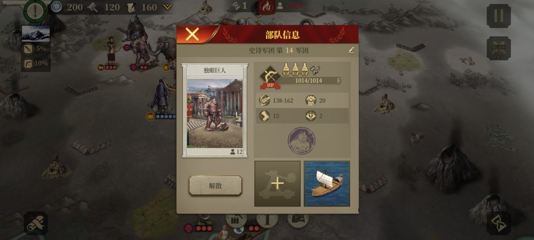Click the red flame icon at top
This screenshot has width=534, height=240.
(267, 6)
